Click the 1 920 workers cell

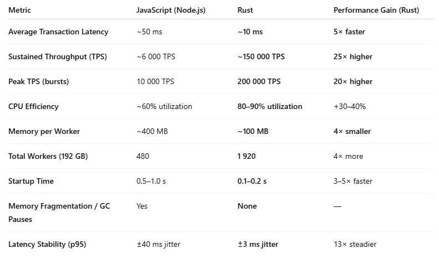tap(246, 156)
